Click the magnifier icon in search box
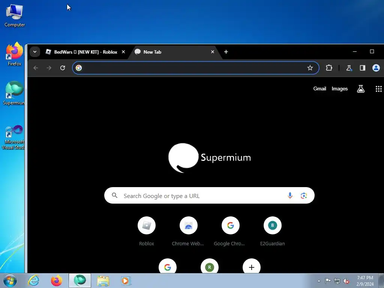Viewport: 384px width, 288px height. tap(115, 195)
